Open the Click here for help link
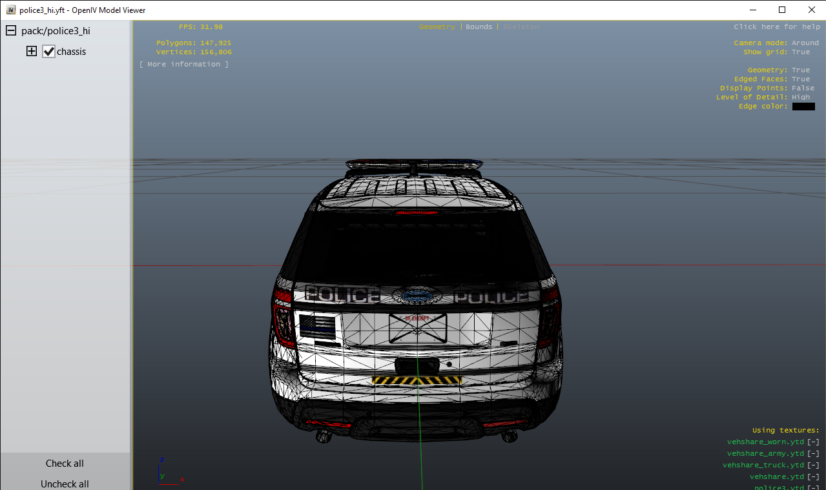The width and height of the screenshot is (826, 490). pos(776,27)
